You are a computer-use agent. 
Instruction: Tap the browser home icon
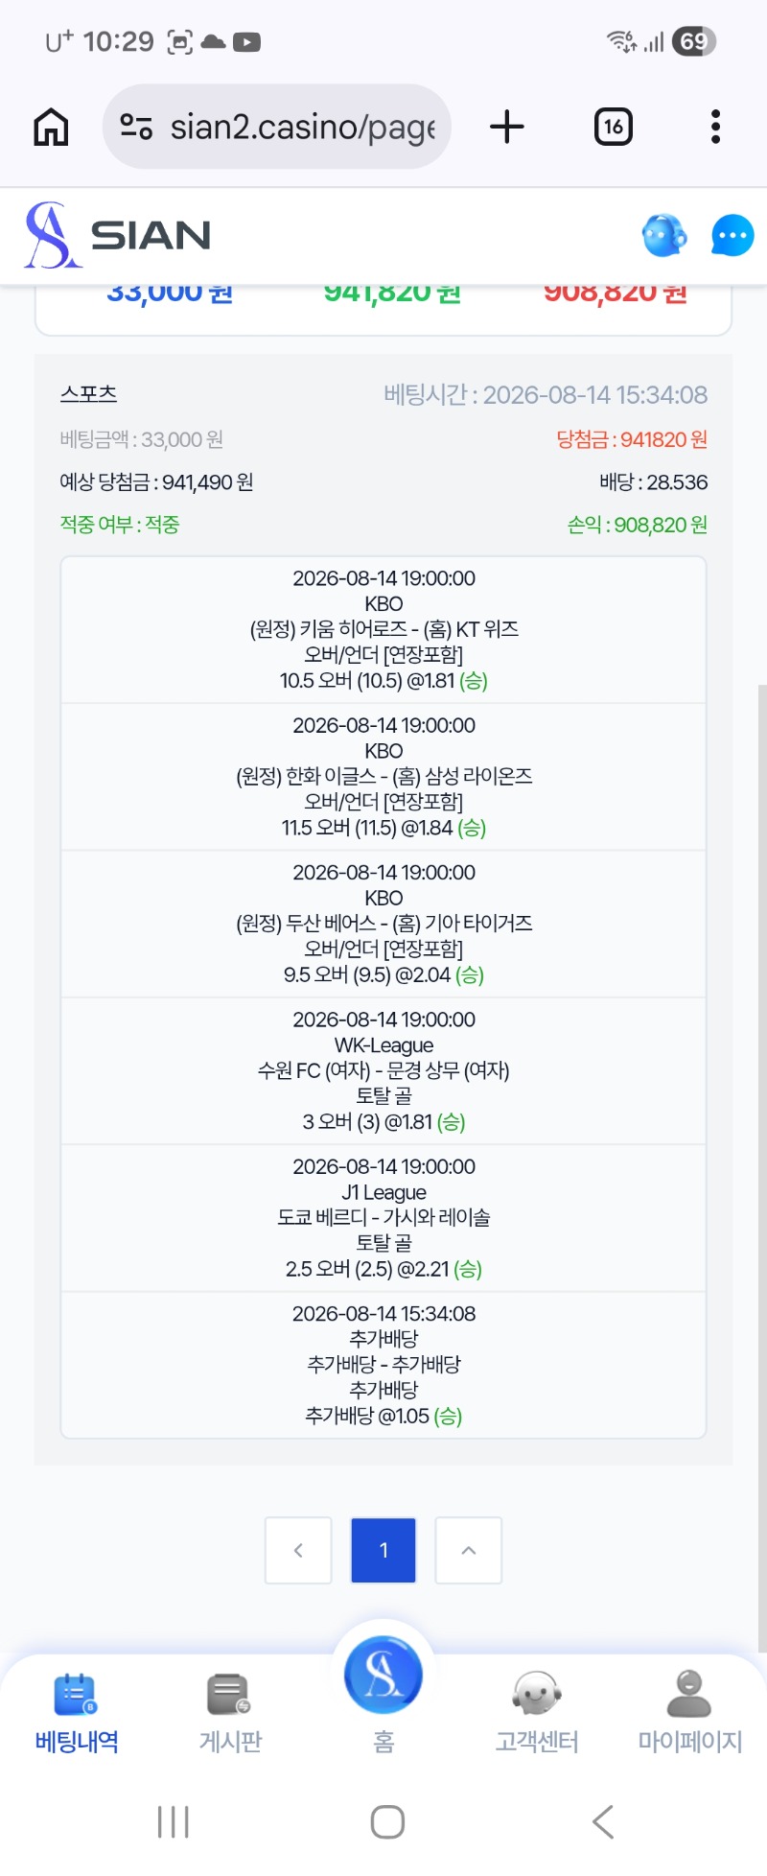point(52,127)
